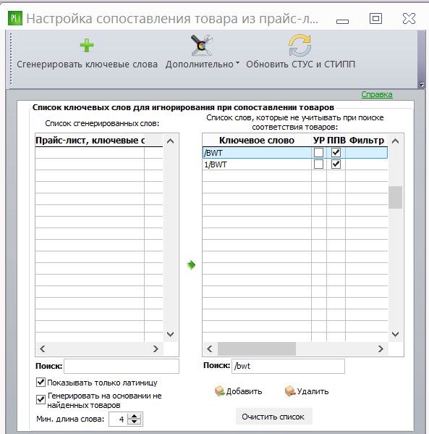429x434 pixels.
Task: Click the left list scroll right arrow
Action: [156, 349]
